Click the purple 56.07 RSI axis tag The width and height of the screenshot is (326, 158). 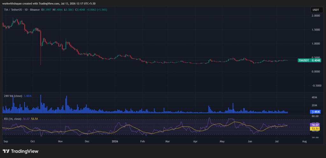point(315,125)
